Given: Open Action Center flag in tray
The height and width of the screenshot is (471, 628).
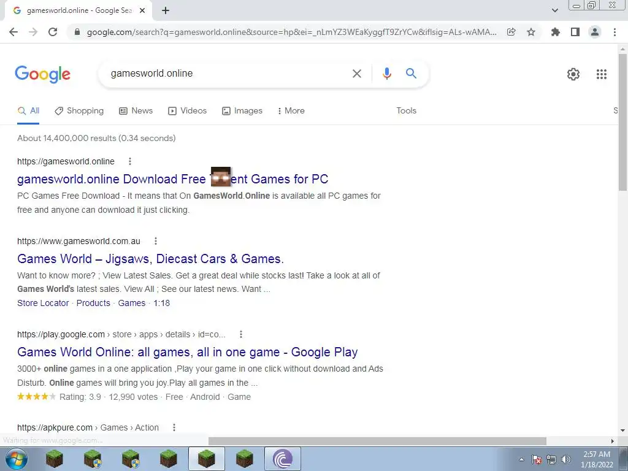Looking at the screenshot, I should [x=537, y=459].
